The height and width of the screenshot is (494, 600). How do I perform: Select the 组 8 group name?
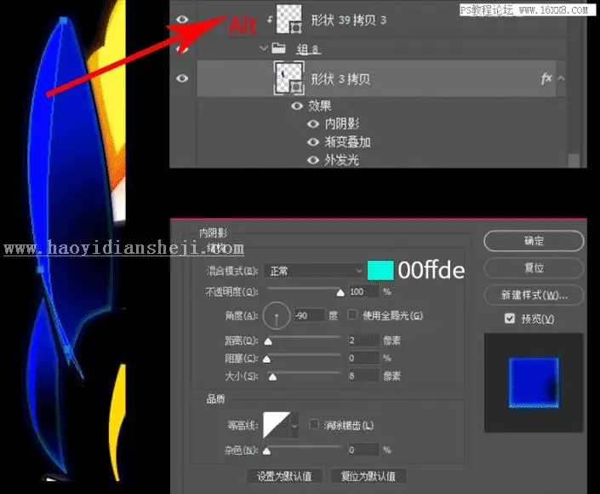pos(308,49)
